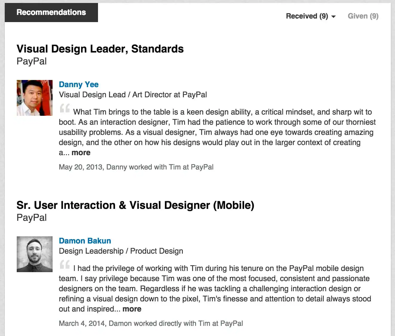Open Damon Bakun's profile
The width and height of the screenshot is (395, 336).
point(85,241)
